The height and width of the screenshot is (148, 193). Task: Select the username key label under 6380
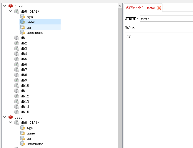coord(35,144)
